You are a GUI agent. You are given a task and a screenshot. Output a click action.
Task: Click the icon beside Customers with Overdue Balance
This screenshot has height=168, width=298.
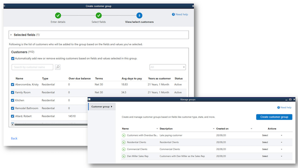(x=124, y=136)
